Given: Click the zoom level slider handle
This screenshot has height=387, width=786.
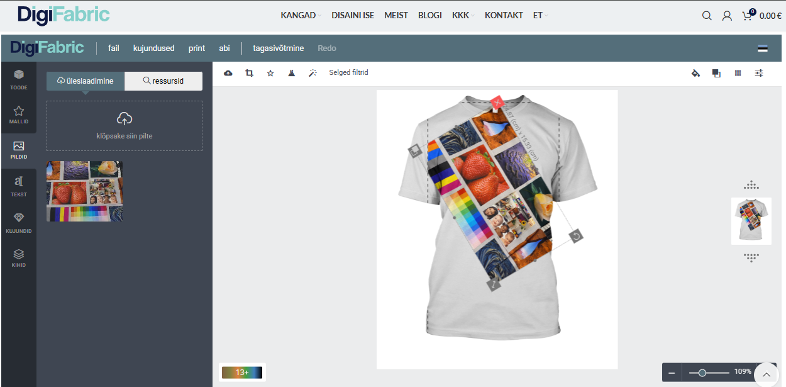Looking at the screenshot, I should click(x=702, y=373).
